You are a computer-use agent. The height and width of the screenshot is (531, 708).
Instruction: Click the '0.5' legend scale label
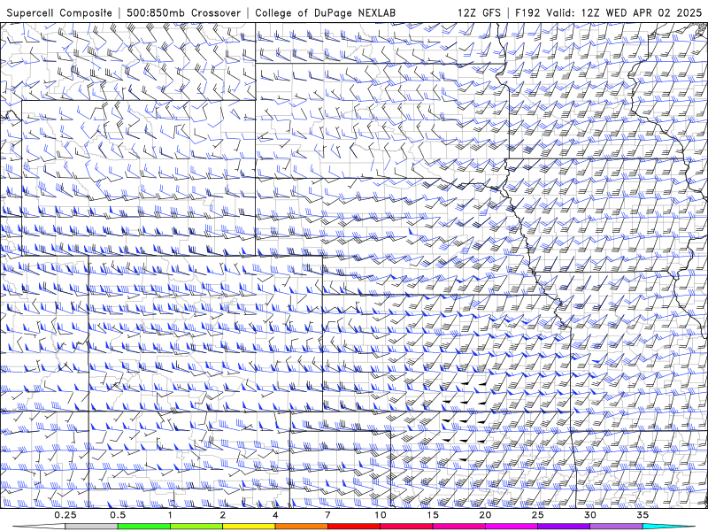pyautogui.click(x=118, y=515)
